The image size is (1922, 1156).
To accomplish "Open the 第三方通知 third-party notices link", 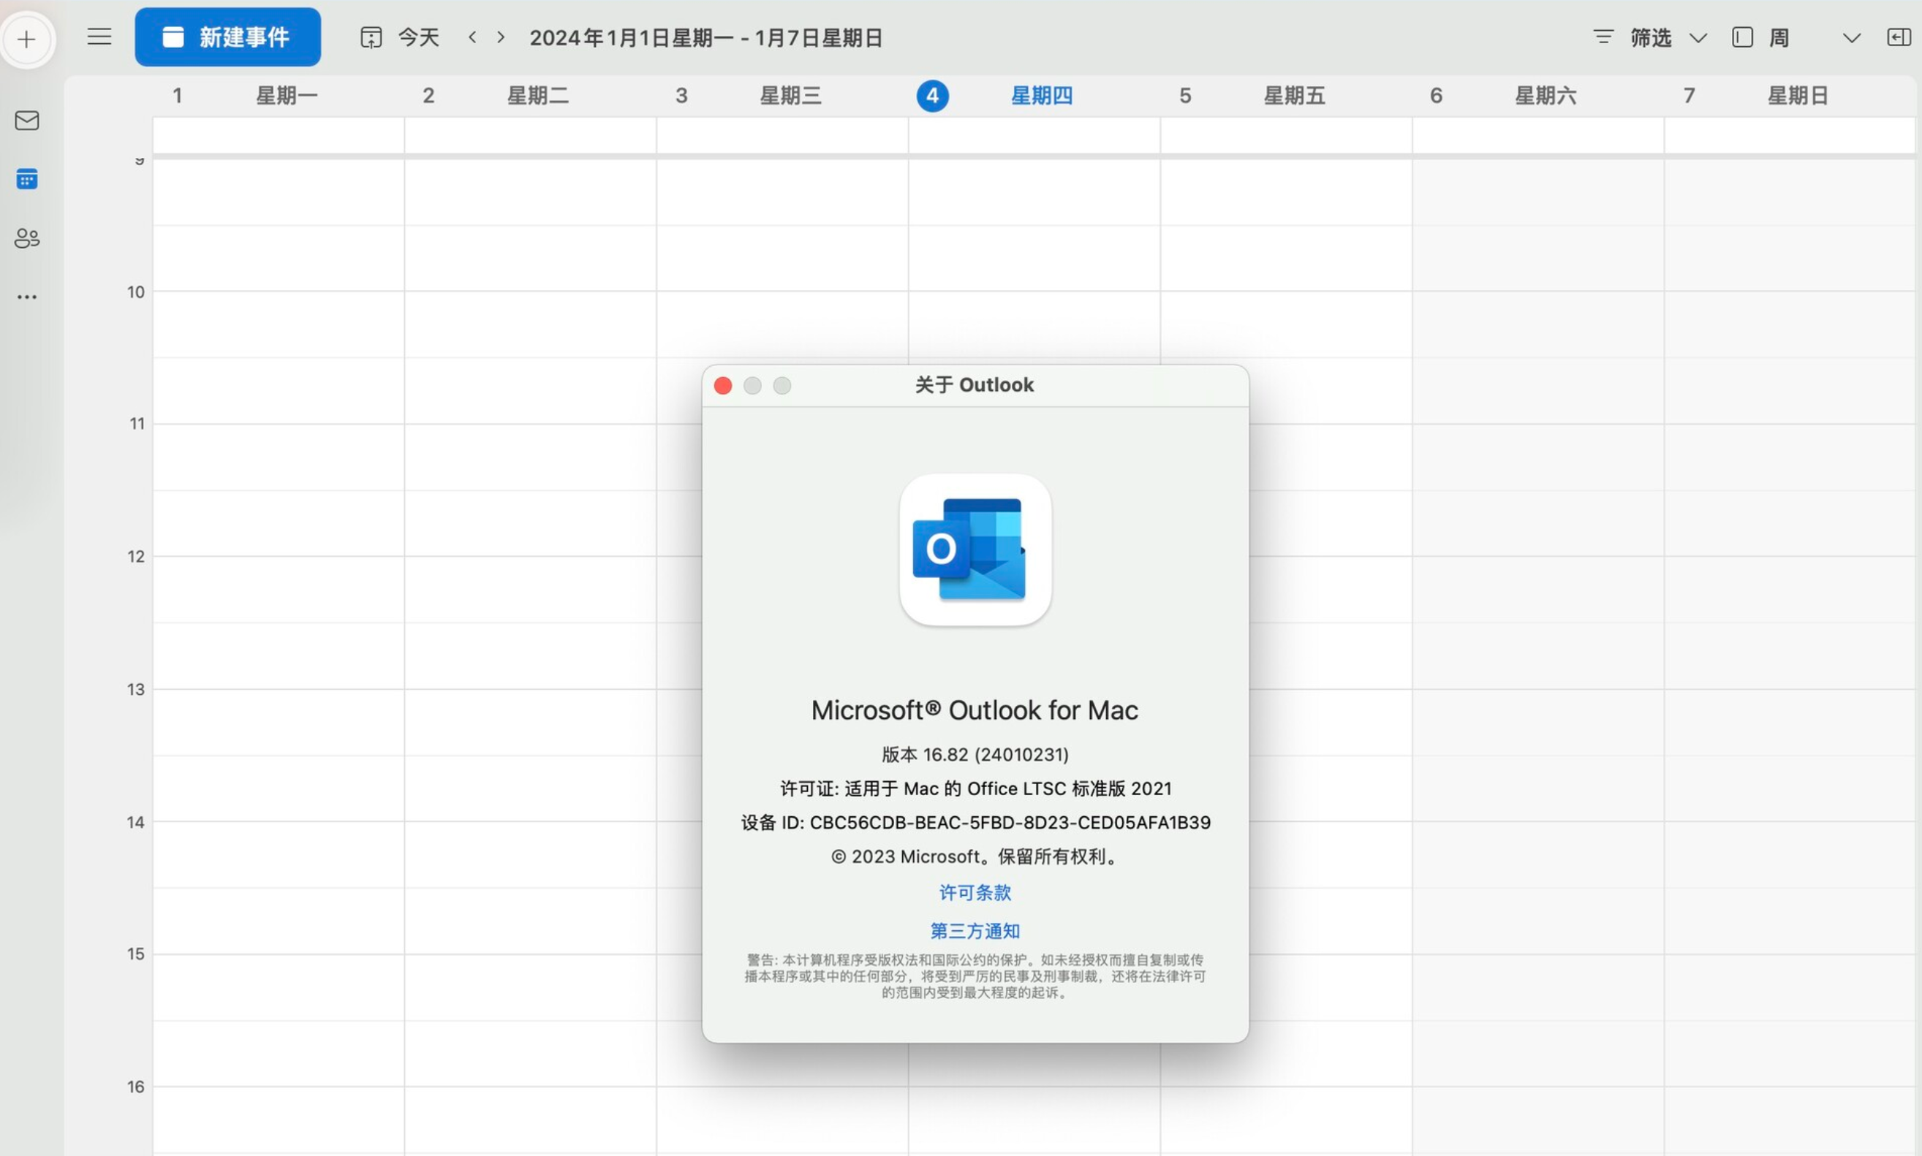I will pos(975,931).
